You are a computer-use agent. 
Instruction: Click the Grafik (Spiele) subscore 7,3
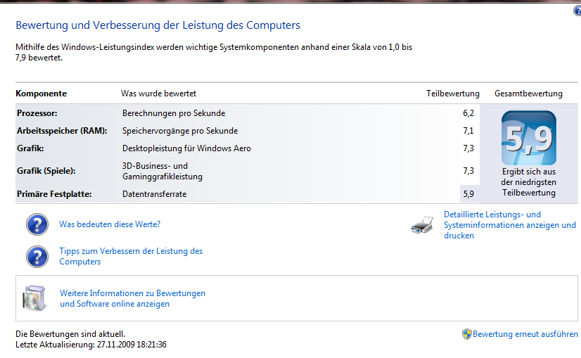coord(468,171)
